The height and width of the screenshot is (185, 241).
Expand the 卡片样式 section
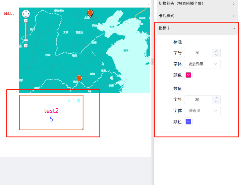pos(197,16)
